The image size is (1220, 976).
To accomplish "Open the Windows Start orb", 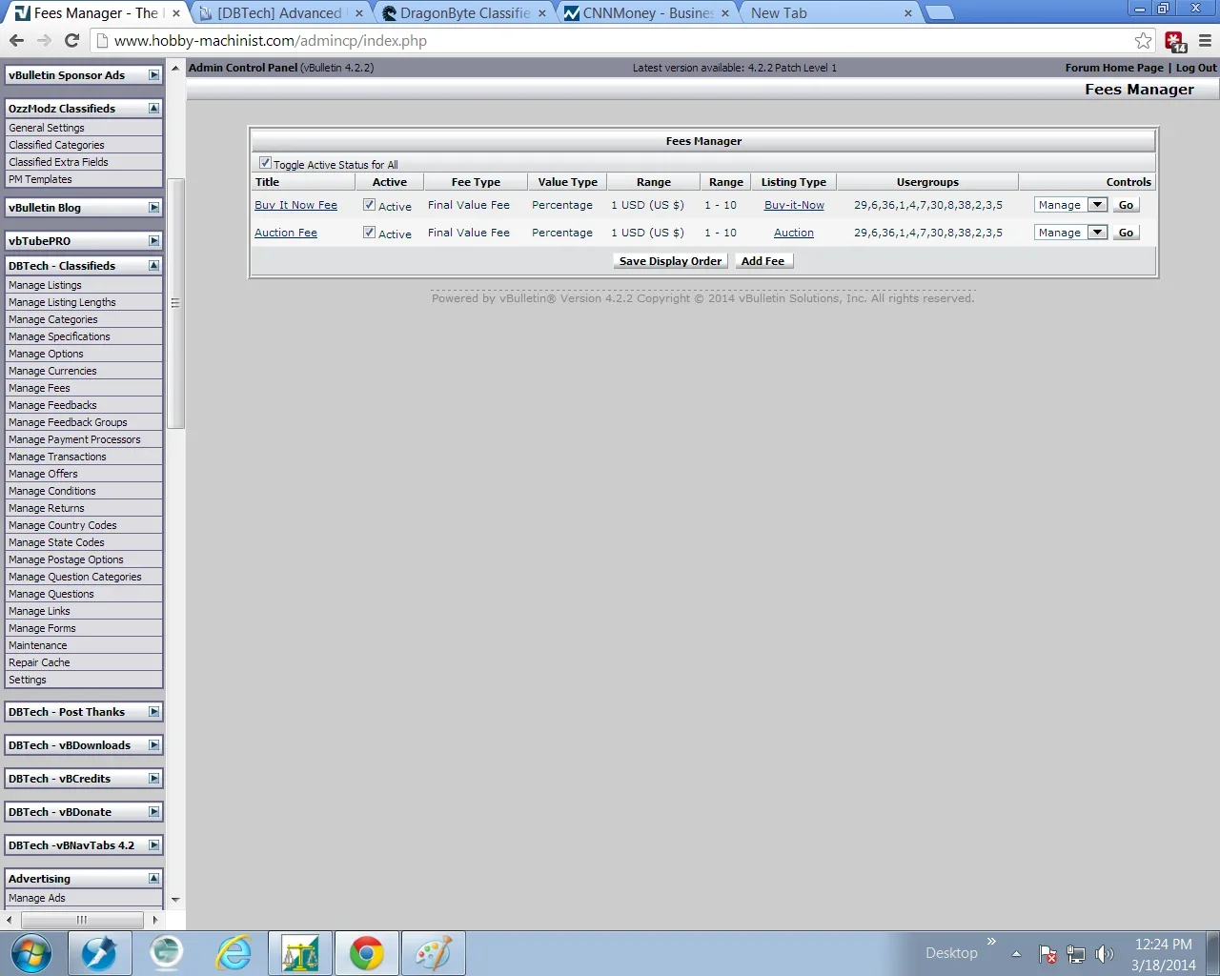I will [x=30, y=953].
